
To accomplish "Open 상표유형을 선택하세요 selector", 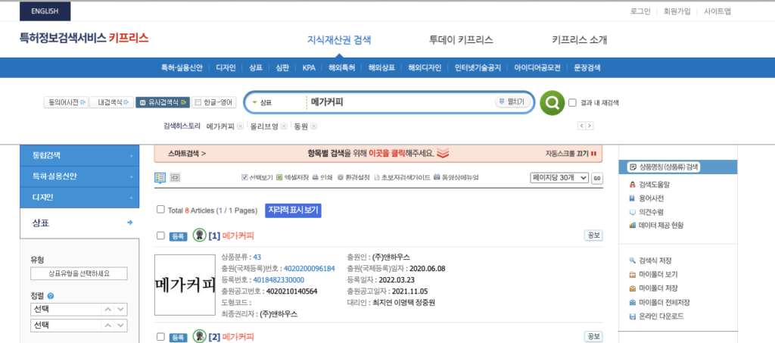I will click(79, 273).
